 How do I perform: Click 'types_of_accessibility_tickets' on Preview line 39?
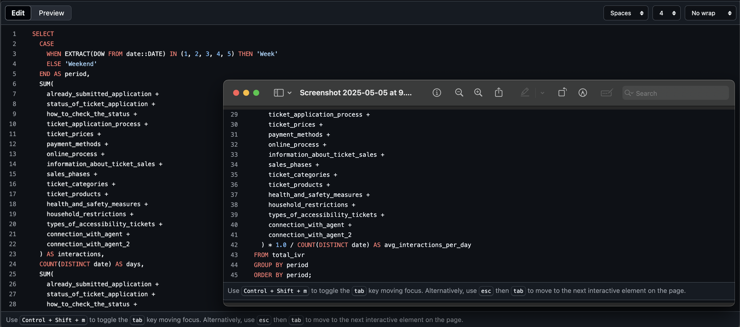[322, 215]
